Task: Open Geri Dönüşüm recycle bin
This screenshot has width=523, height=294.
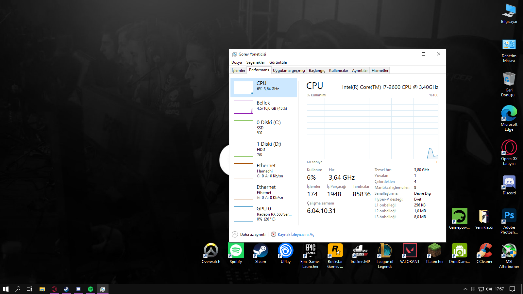Action: (509, 84)
